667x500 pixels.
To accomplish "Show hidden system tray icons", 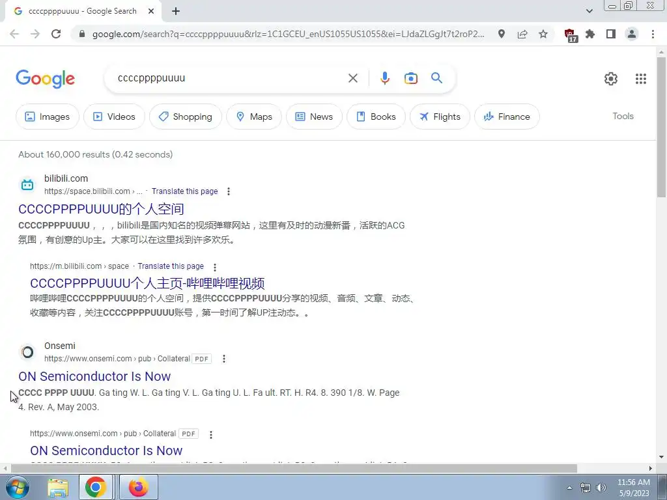I will pyautogui.click(x=569, y=488).
